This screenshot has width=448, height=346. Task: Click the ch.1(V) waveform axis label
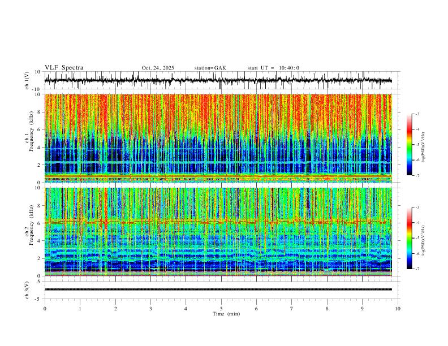(27, 80)
